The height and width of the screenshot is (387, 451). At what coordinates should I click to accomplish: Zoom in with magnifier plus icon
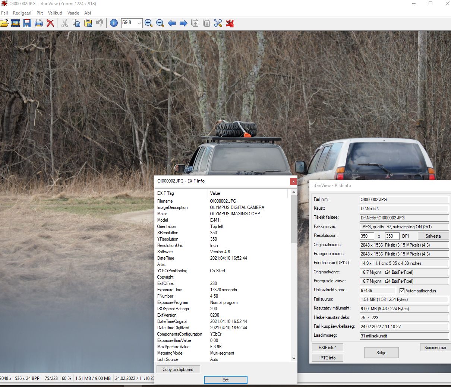tap(148, 23)
